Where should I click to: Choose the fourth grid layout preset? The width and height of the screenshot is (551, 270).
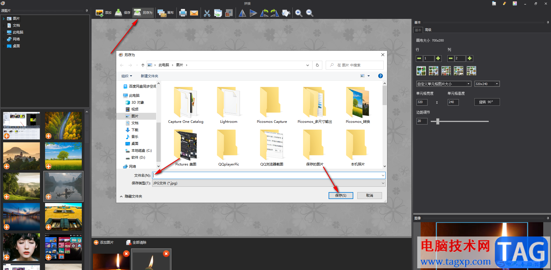pos(458,71)
